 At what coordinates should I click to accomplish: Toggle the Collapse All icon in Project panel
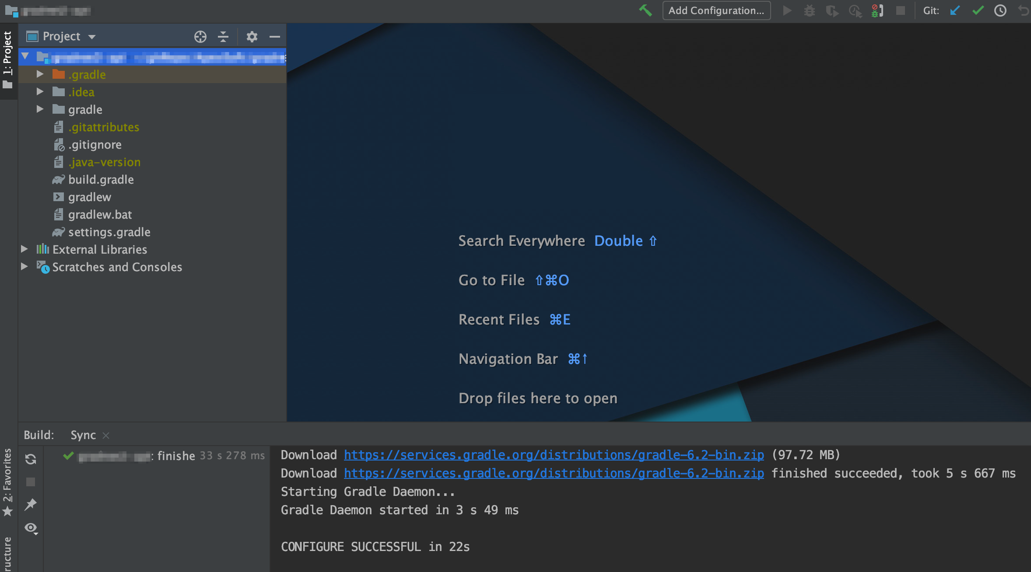coord(223,36)
